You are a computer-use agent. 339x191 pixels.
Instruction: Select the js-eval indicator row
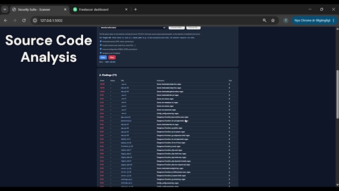coord(168,147)
